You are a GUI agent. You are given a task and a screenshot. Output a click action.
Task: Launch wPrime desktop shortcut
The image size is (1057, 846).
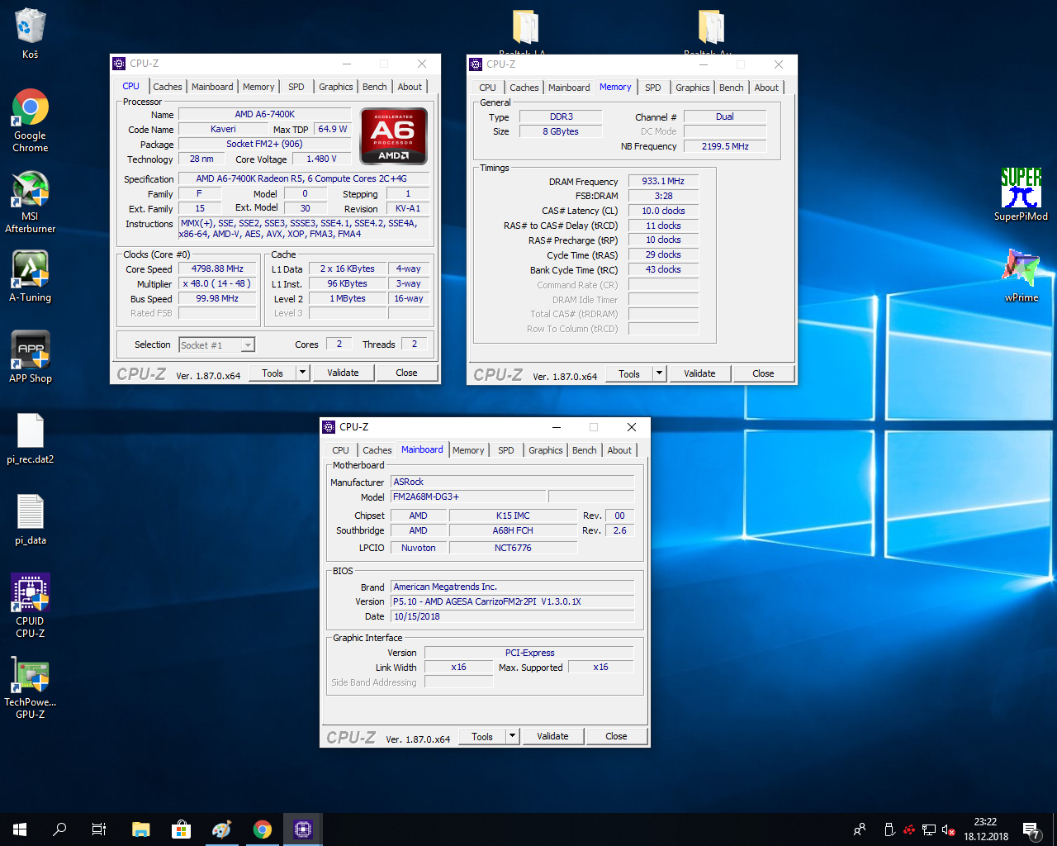coord(1021,276)
